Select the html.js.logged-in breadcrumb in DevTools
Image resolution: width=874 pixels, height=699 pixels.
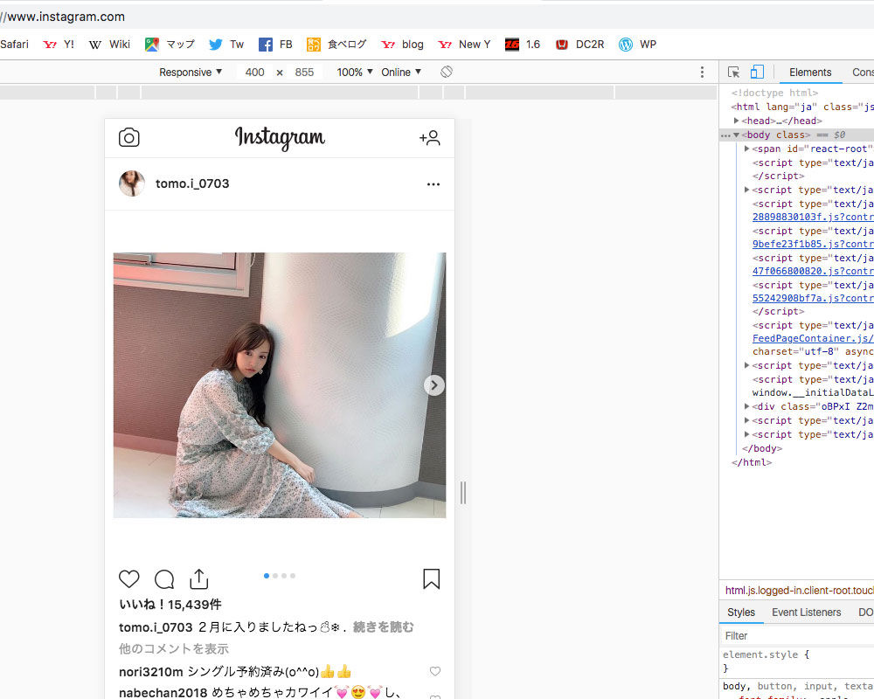pos(800,591)
